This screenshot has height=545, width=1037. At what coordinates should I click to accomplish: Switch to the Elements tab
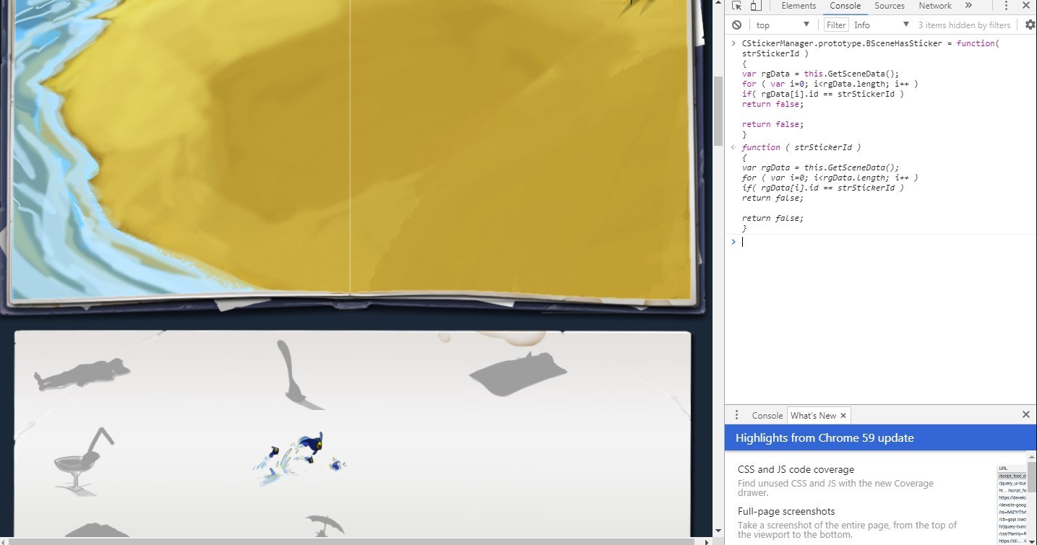pyautogui.click(x=799, y=6)
